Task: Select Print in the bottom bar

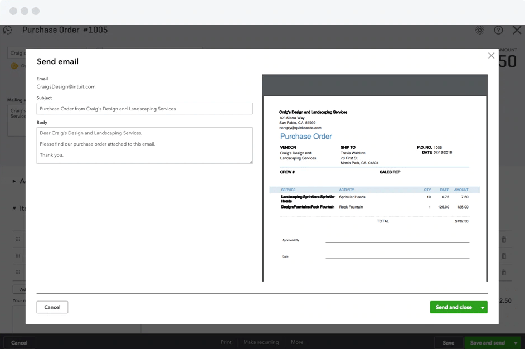Action: click(226, 342)
